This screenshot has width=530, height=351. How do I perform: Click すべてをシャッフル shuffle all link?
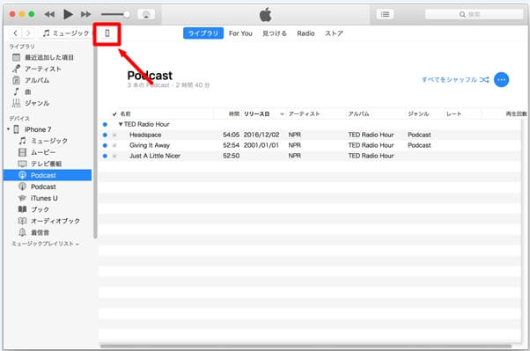click(x=455, y=80)
